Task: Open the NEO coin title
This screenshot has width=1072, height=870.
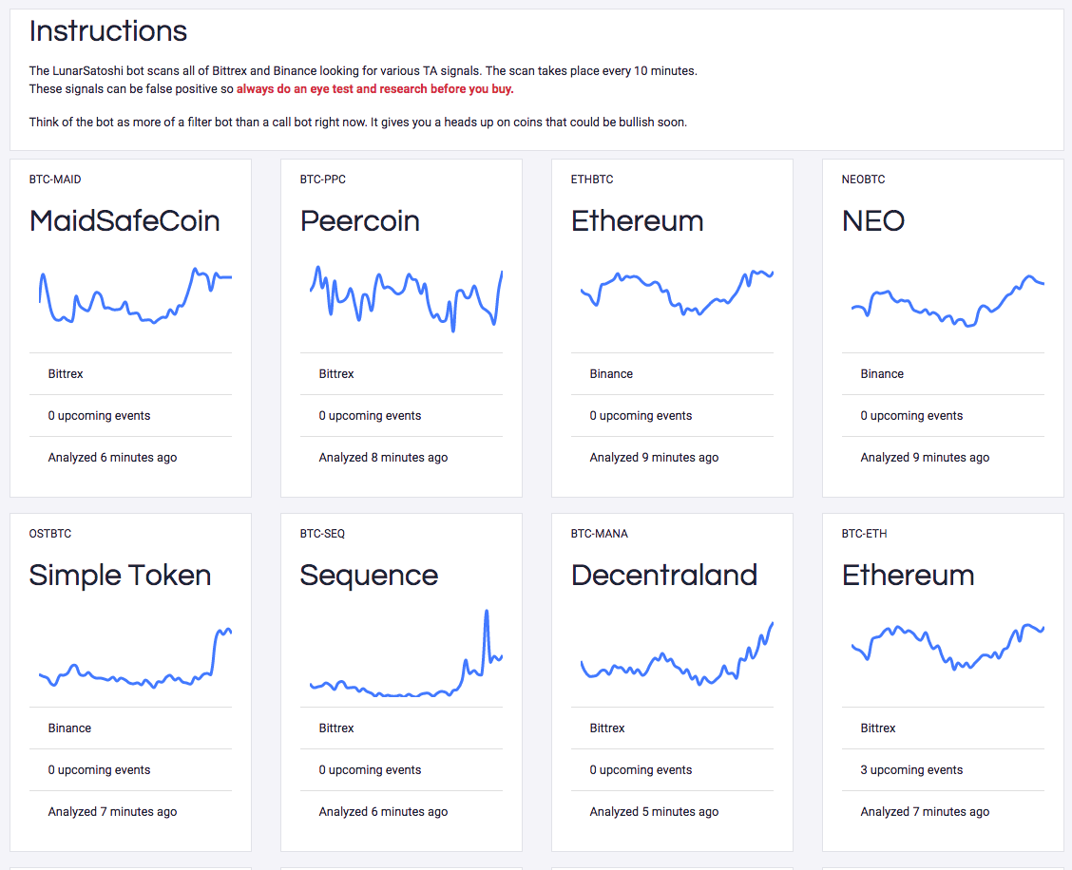Action: [872, 221]
